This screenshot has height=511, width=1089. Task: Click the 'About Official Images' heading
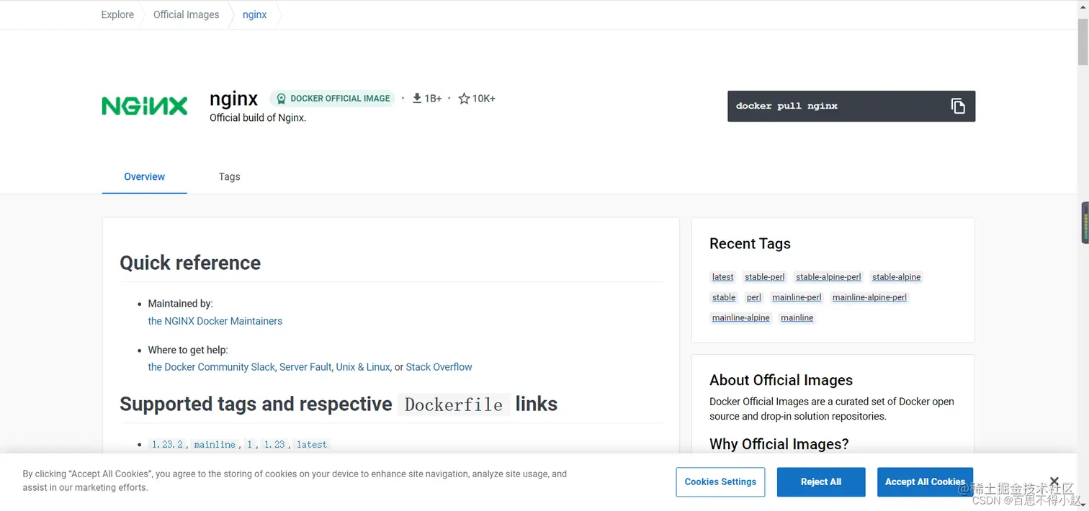click(x=781, y=380)
